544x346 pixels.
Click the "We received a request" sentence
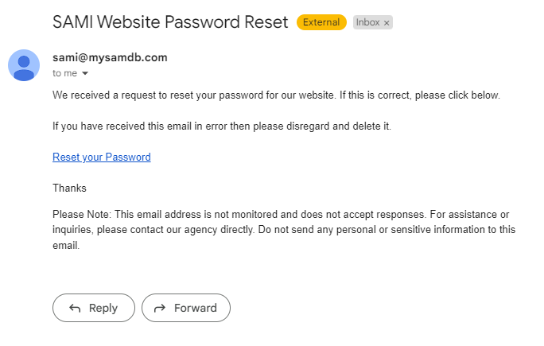[x=194, y=95]
